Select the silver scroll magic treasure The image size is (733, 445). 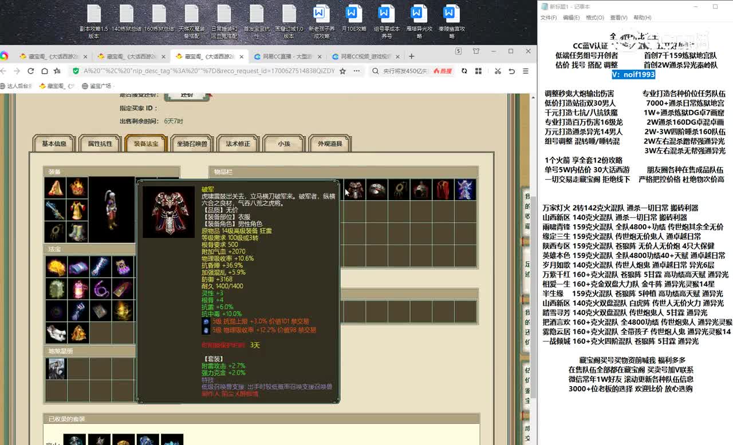pos(100,267)
